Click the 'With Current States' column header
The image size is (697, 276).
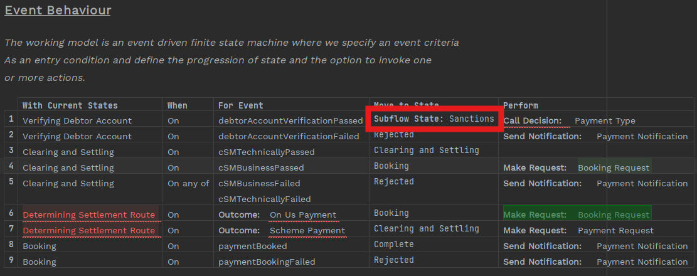[x=70, y=105]
